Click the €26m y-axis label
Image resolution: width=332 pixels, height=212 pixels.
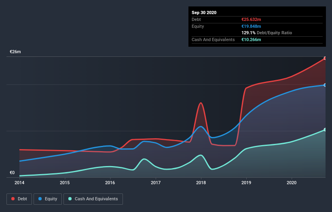[15, 52]
